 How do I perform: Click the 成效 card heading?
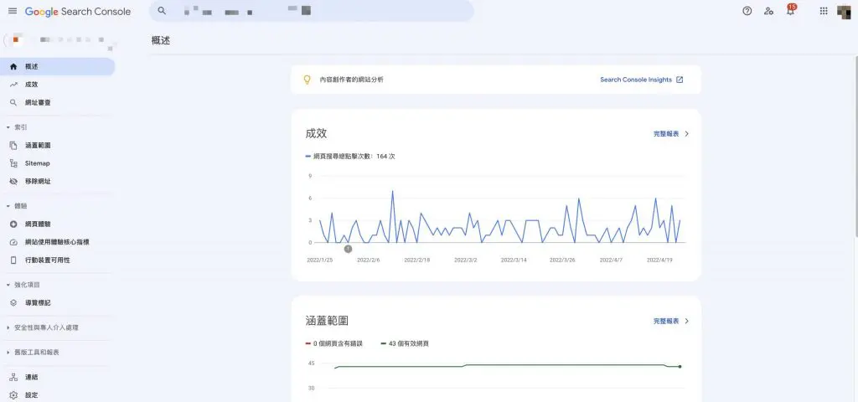pyautogui.click(x=316, y=133)
